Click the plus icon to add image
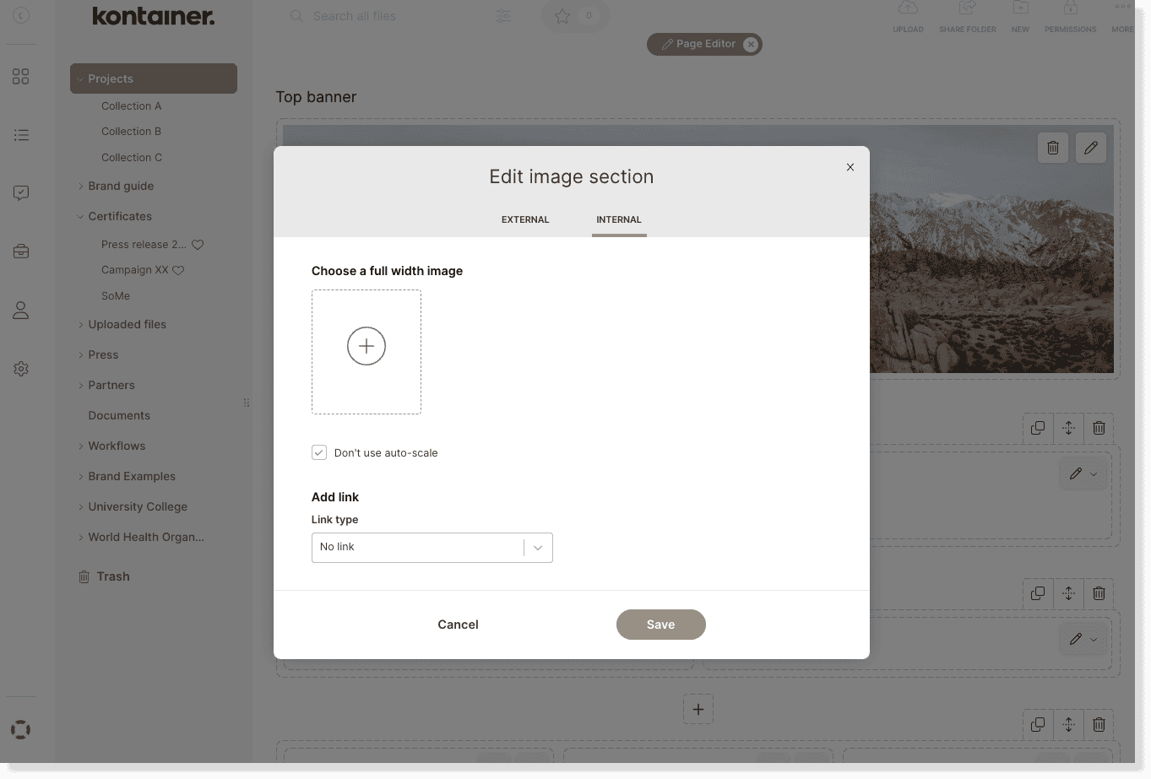 (x=366, y=347)
